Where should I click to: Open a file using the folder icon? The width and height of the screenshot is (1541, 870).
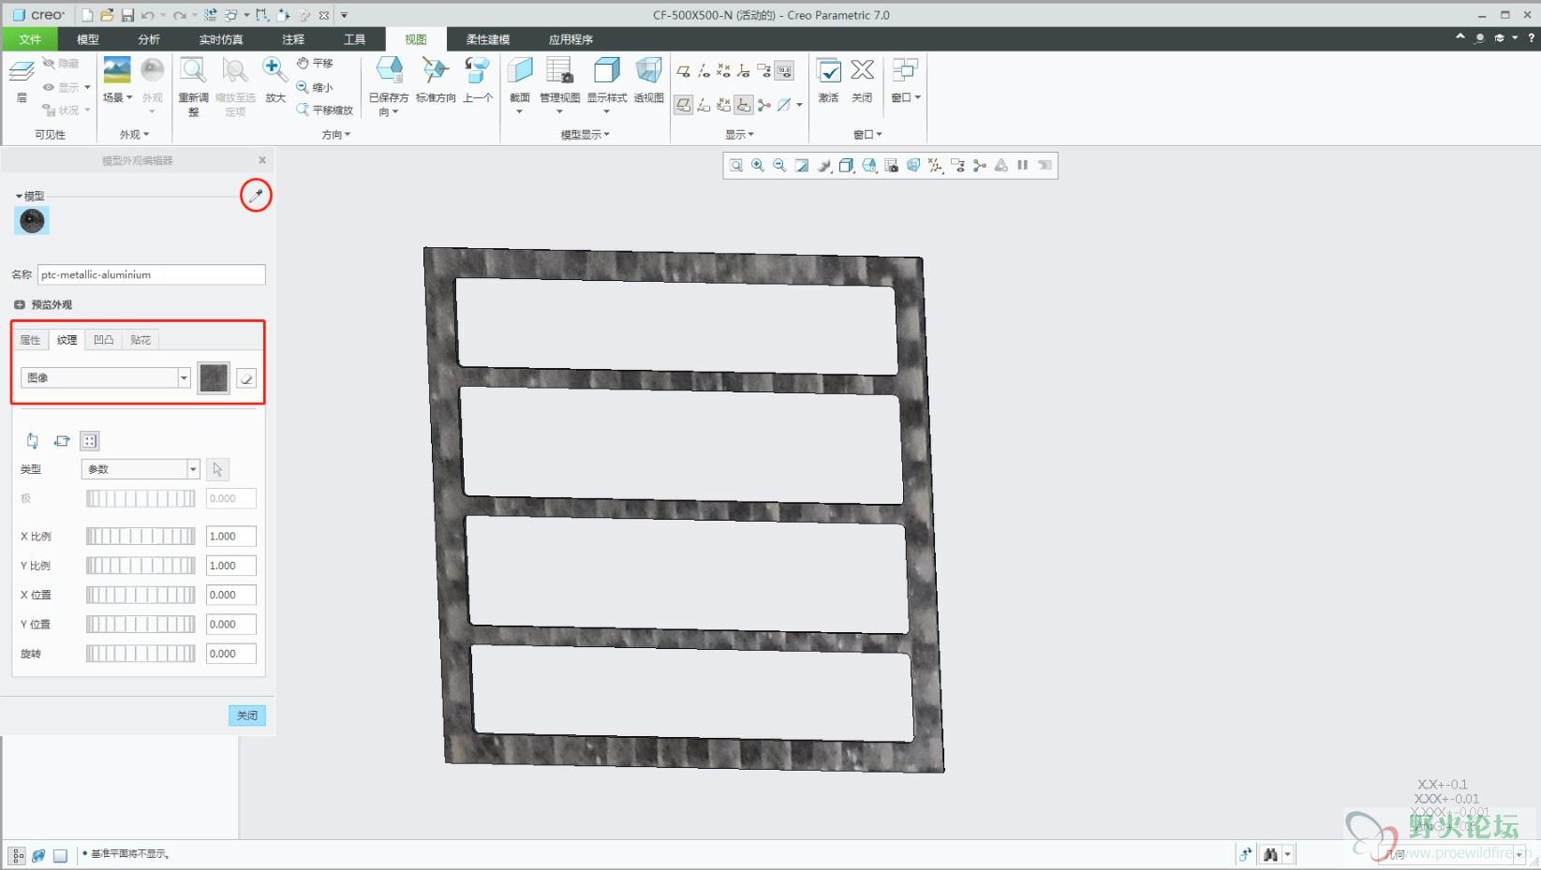point(107,15)
